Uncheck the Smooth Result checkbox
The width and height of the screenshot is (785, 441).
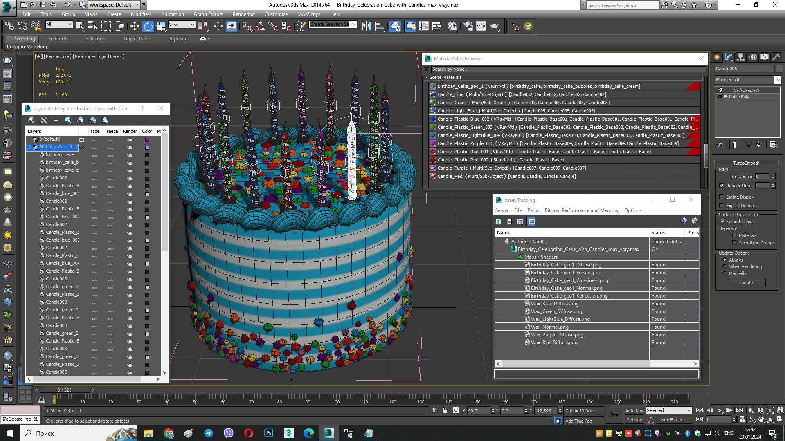pos(722,222)
